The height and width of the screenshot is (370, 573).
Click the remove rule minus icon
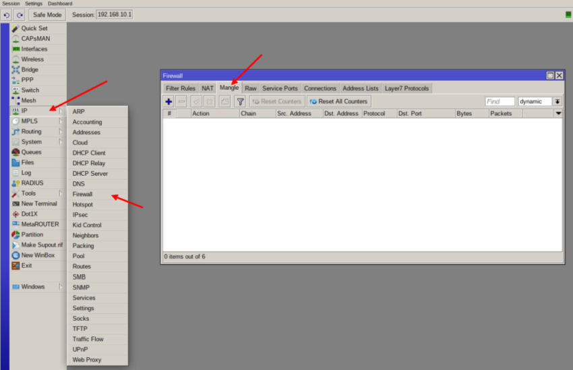coord(181,102)
